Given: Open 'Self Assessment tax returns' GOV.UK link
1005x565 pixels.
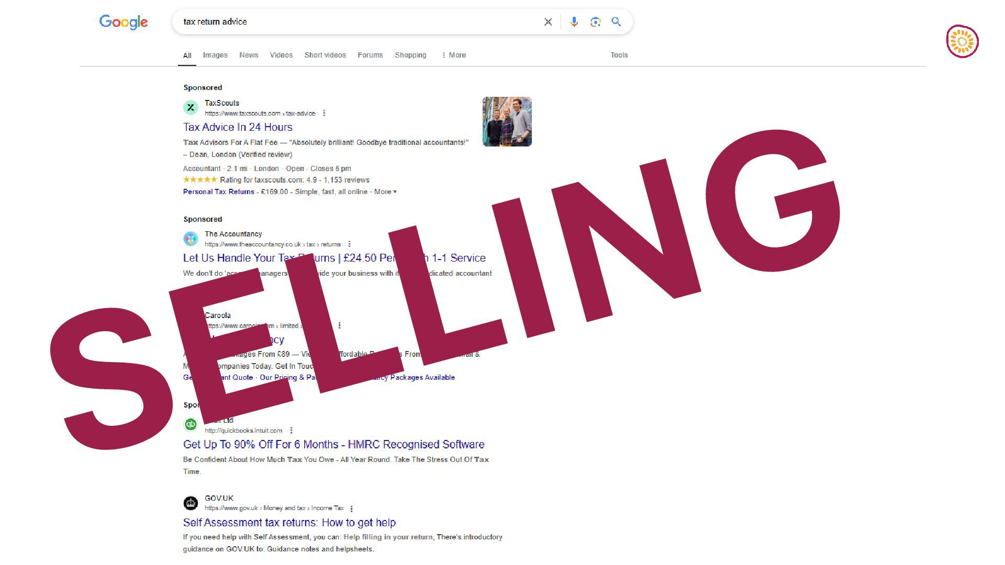Looking at the screenshot, I should pyautogui.click(x=289, y=523).
